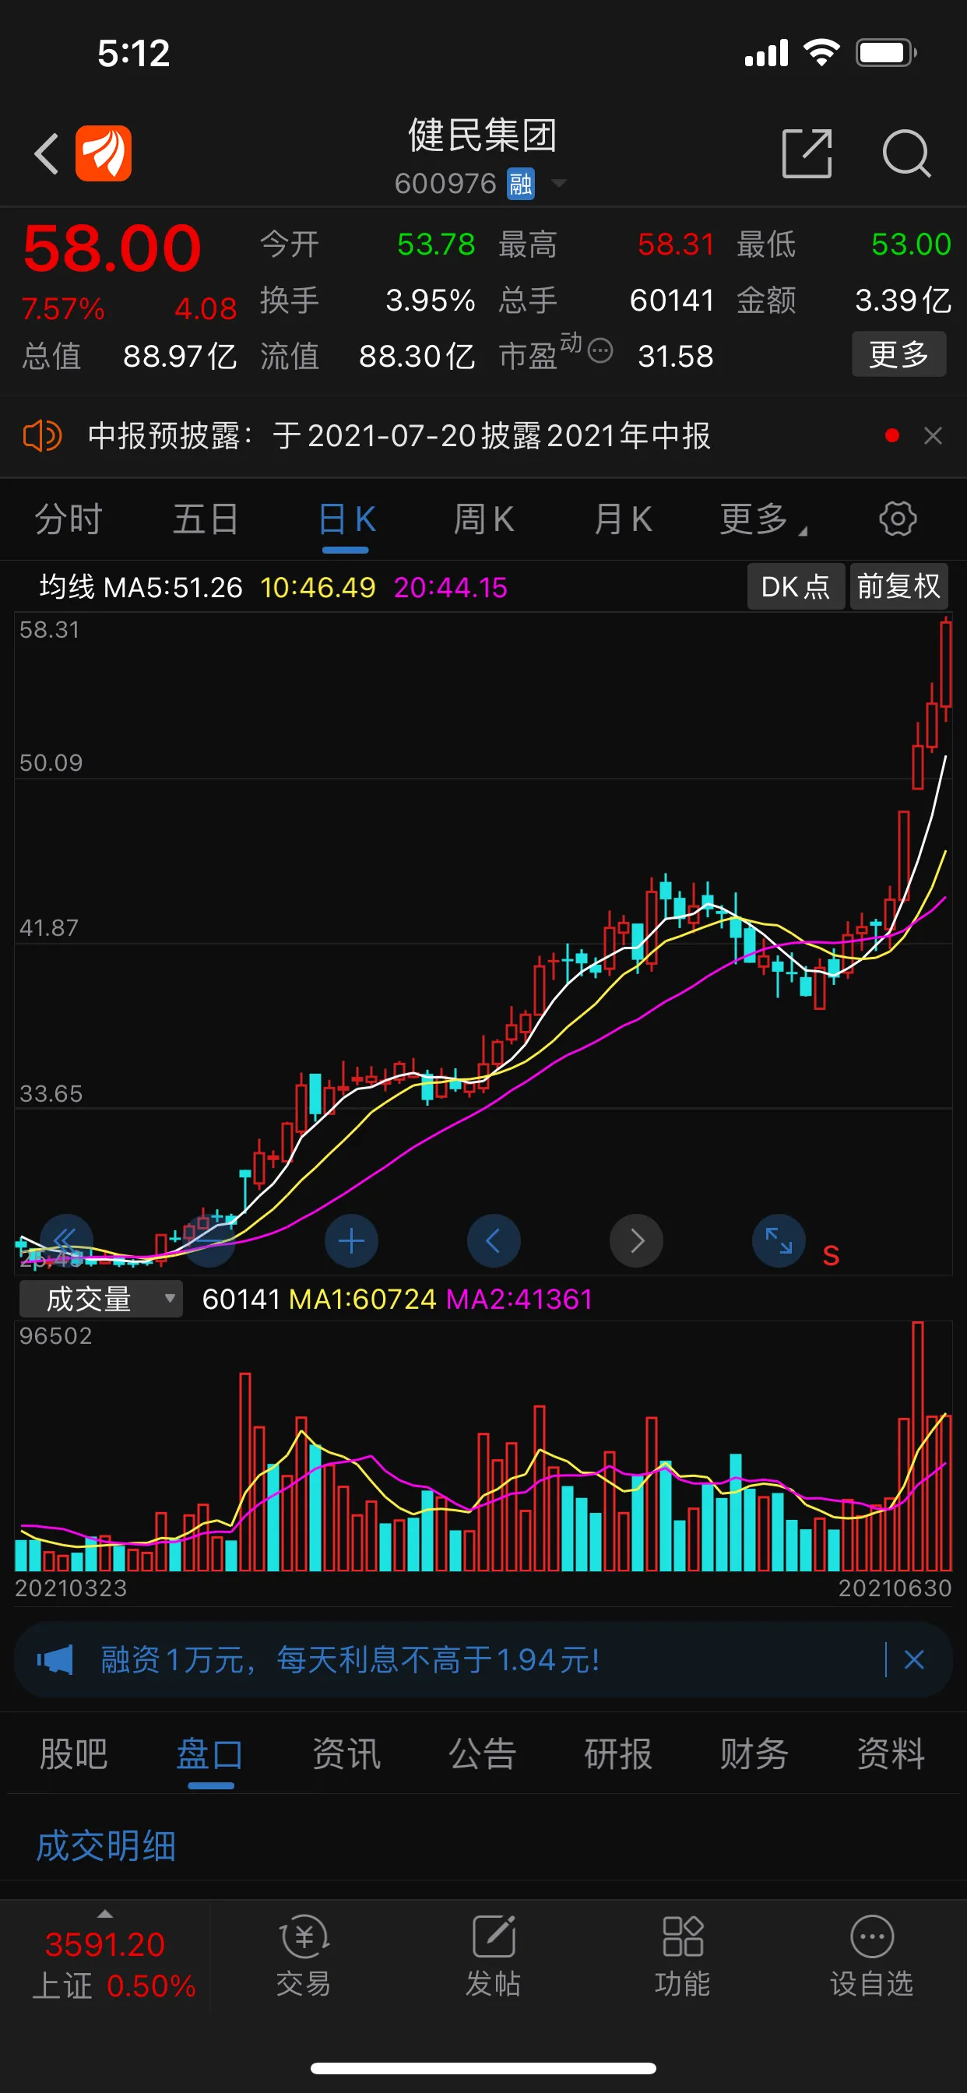Switch to 研报 tab
The height and width of the screenshot is (2093, 967).
point(618,1754)
